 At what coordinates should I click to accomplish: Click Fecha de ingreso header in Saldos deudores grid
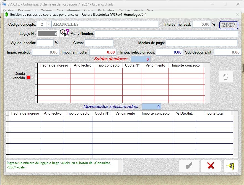[x=54, y=65]
